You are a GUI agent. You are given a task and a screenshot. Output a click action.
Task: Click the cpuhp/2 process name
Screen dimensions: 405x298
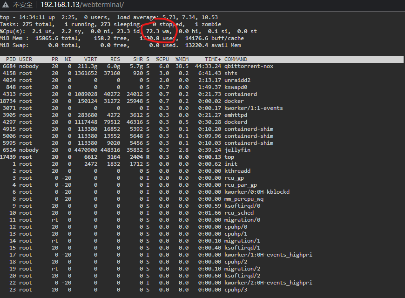236,262
